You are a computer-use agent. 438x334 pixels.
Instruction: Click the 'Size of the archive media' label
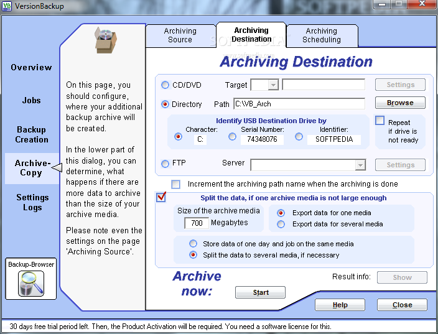point(218,211)
